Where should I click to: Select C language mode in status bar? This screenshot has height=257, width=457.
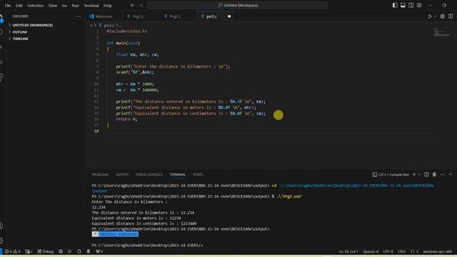(x=415, y=251)
